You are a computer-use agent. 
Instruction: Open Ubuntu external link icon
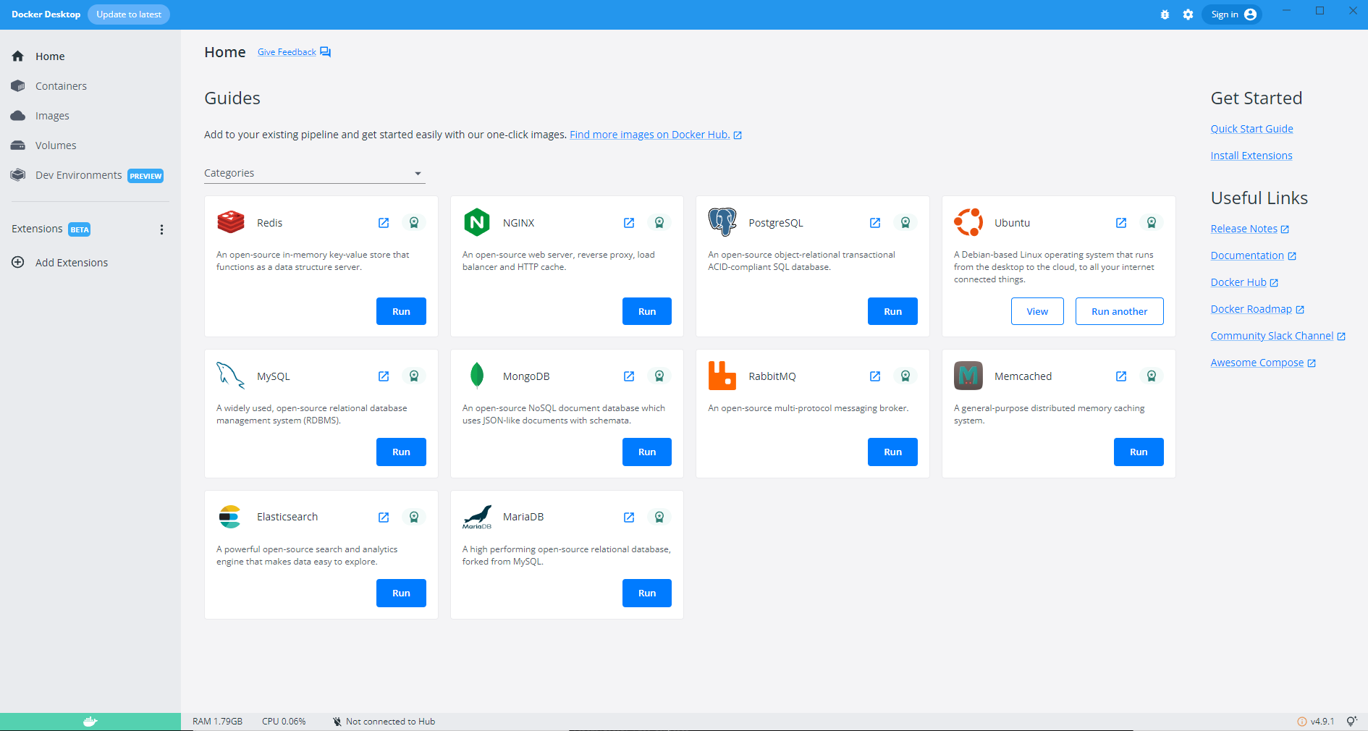[x=1121, y=223]
